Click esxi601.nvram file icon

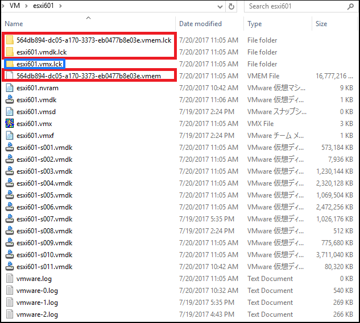tap(10, 88)
